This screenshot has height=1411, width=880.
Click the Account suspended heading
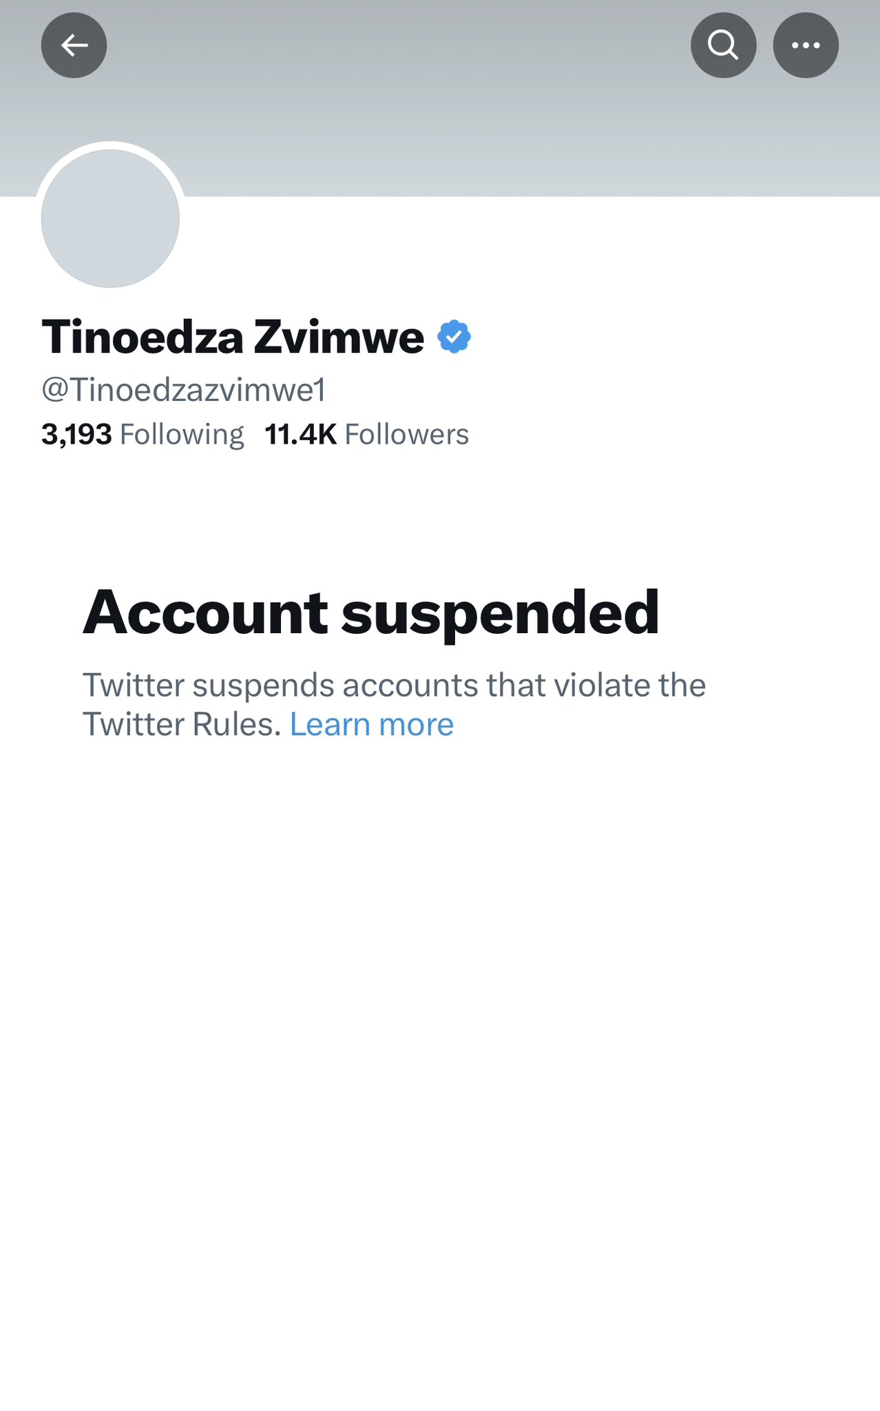[x=371, y=612]
